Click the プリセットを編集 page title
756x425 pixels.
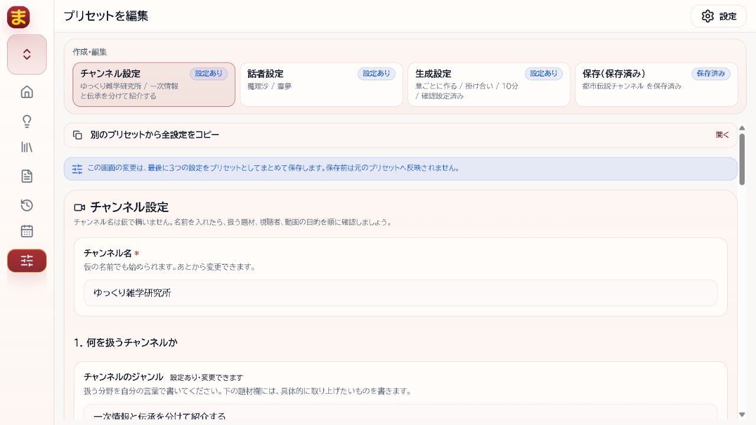[x=106, y=17]
